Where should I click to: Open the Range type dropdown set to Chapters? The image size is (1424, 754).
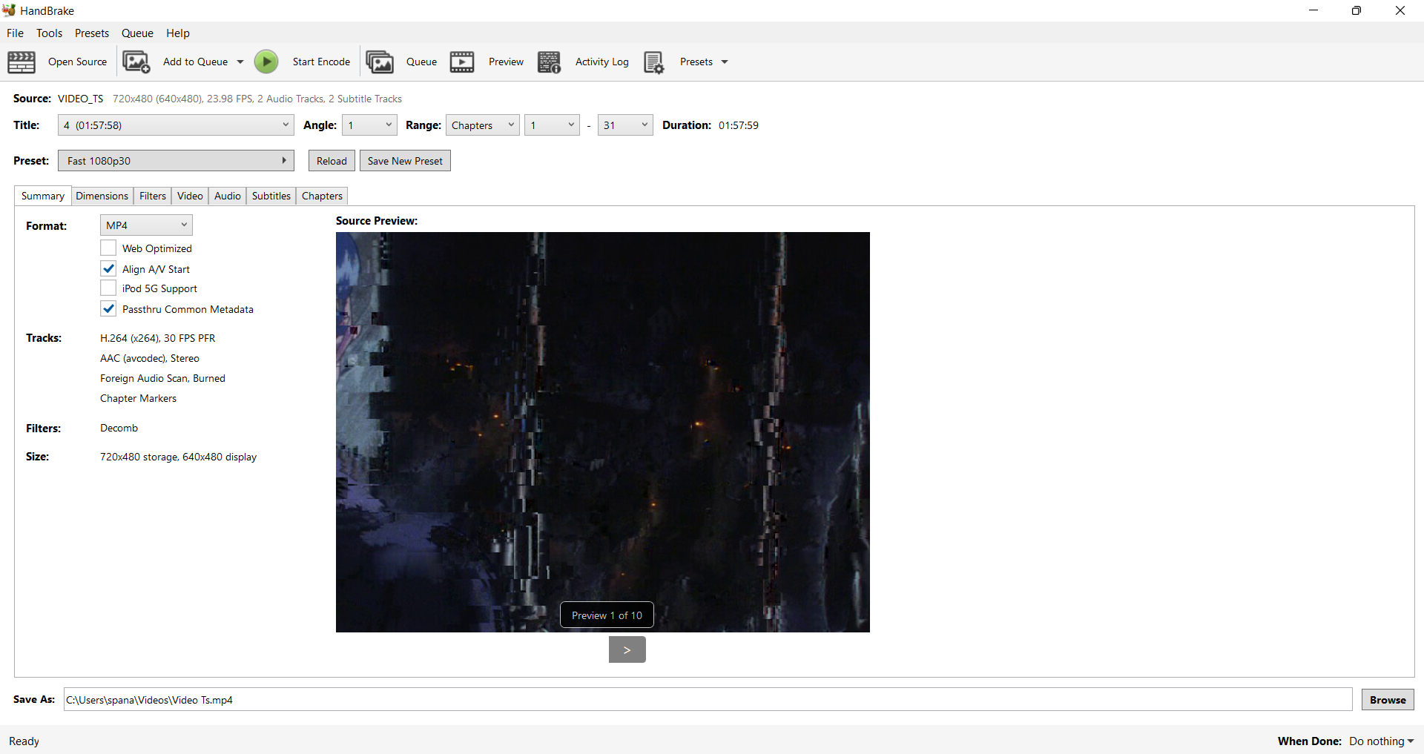tap(483, 125)
